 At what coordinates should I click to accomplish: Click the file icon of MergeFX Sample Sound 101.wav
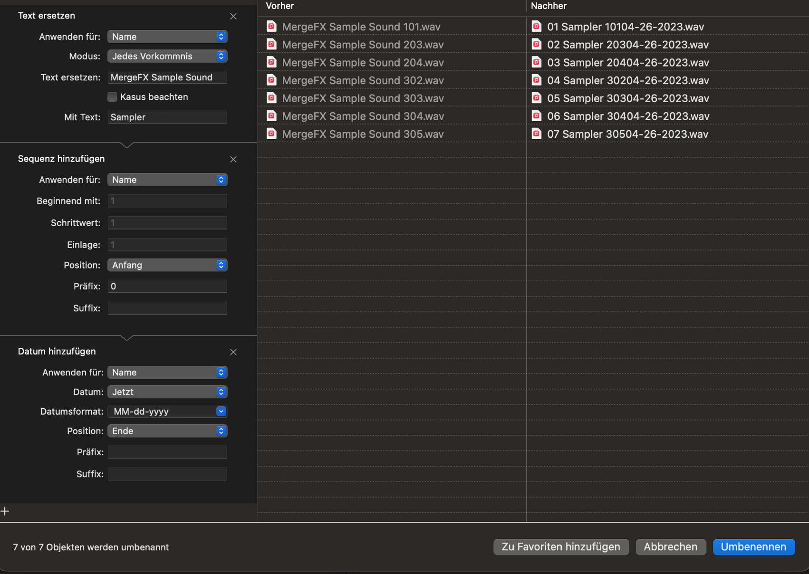coord(271,27)
